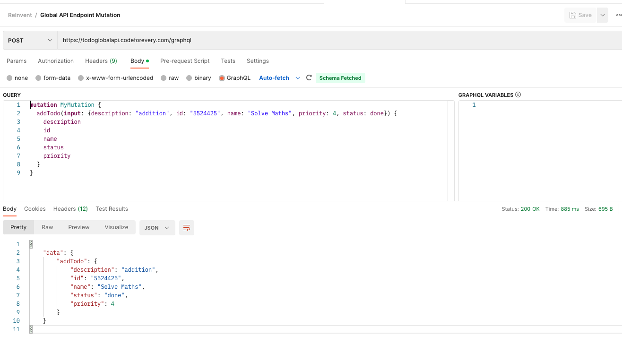The width and height of the screenshot is (622, 353).
Task: Click the "priority": 4 response line
Action: point(92,304)
